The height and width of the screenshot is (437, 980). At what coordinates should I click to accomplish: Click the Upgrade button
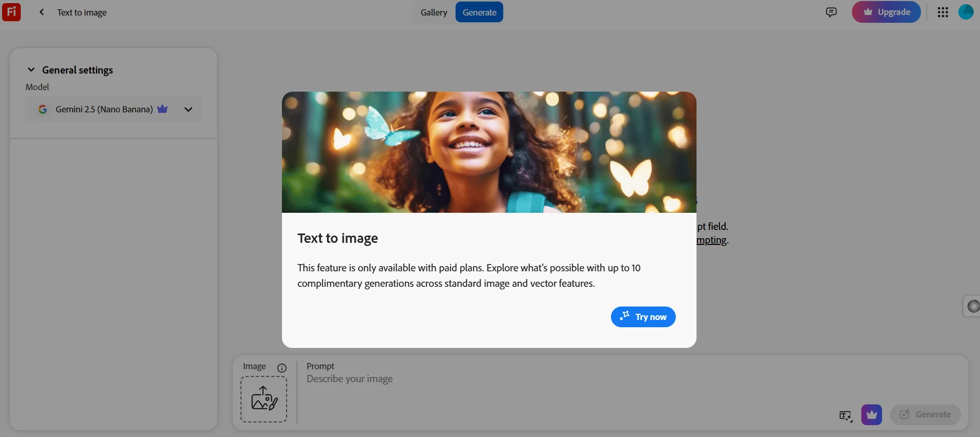(x=886, y=12)
